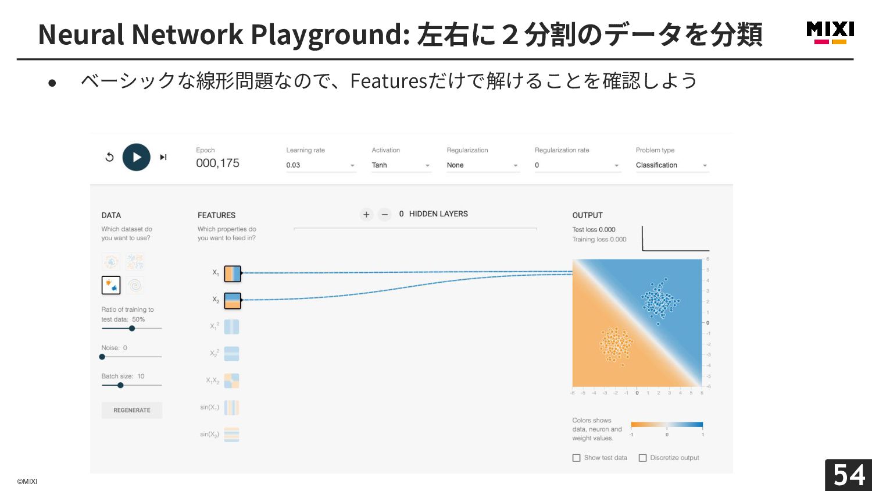Toggle the X2 feature input
This screenshot has width=872, height=491.
[233, 300]
